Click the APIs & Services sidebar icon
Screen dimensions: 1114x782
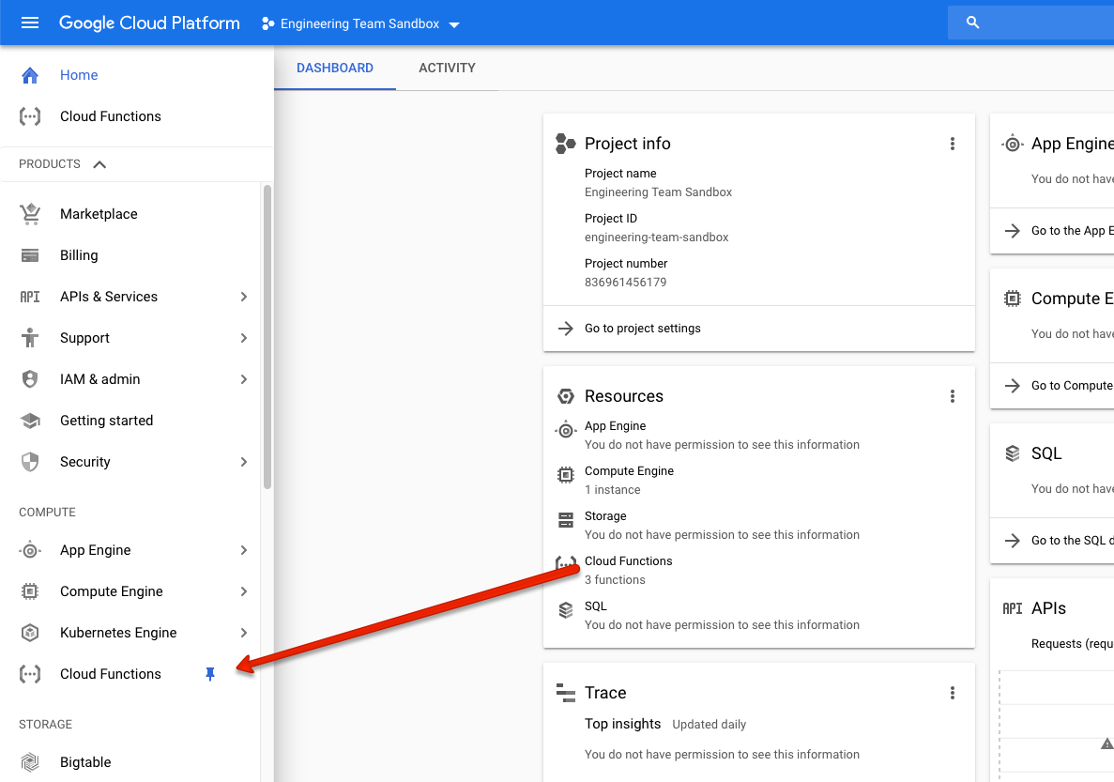(30, 297)
